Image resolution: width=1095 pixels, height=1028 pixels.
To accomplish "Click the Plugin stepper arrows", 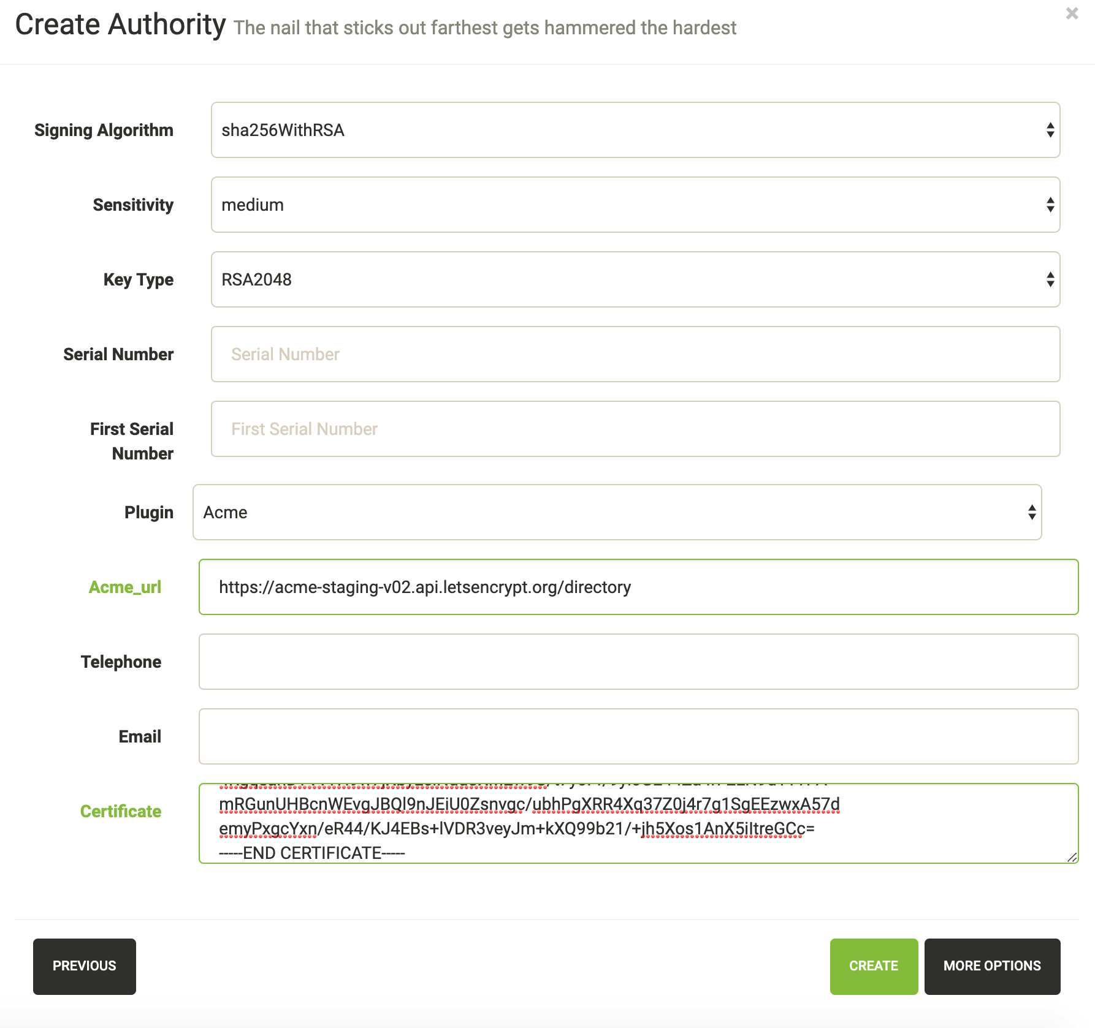I will (1031, 512).
